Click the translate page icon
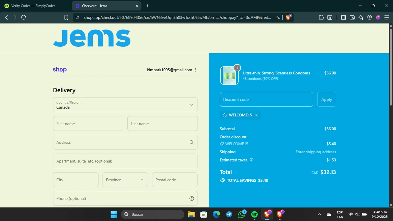The image size is (393, 221). [x=278, y=17]
